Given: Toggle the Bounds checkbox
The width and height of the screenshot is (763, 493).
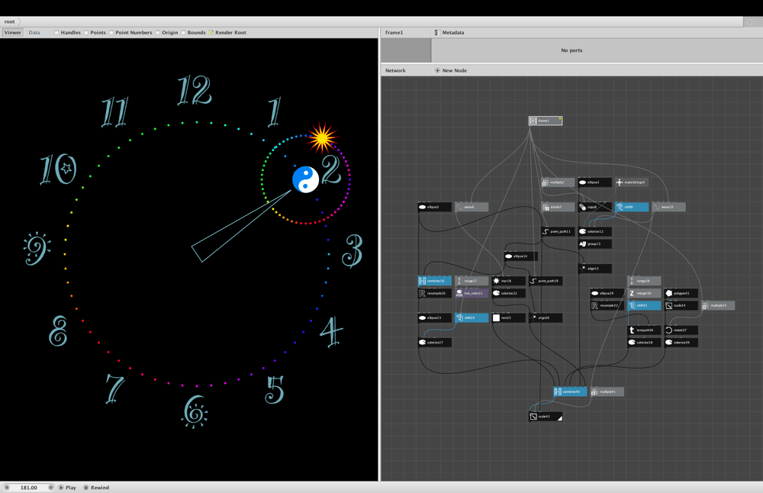Looking at the screenshot, I should [x=183, y=33].
